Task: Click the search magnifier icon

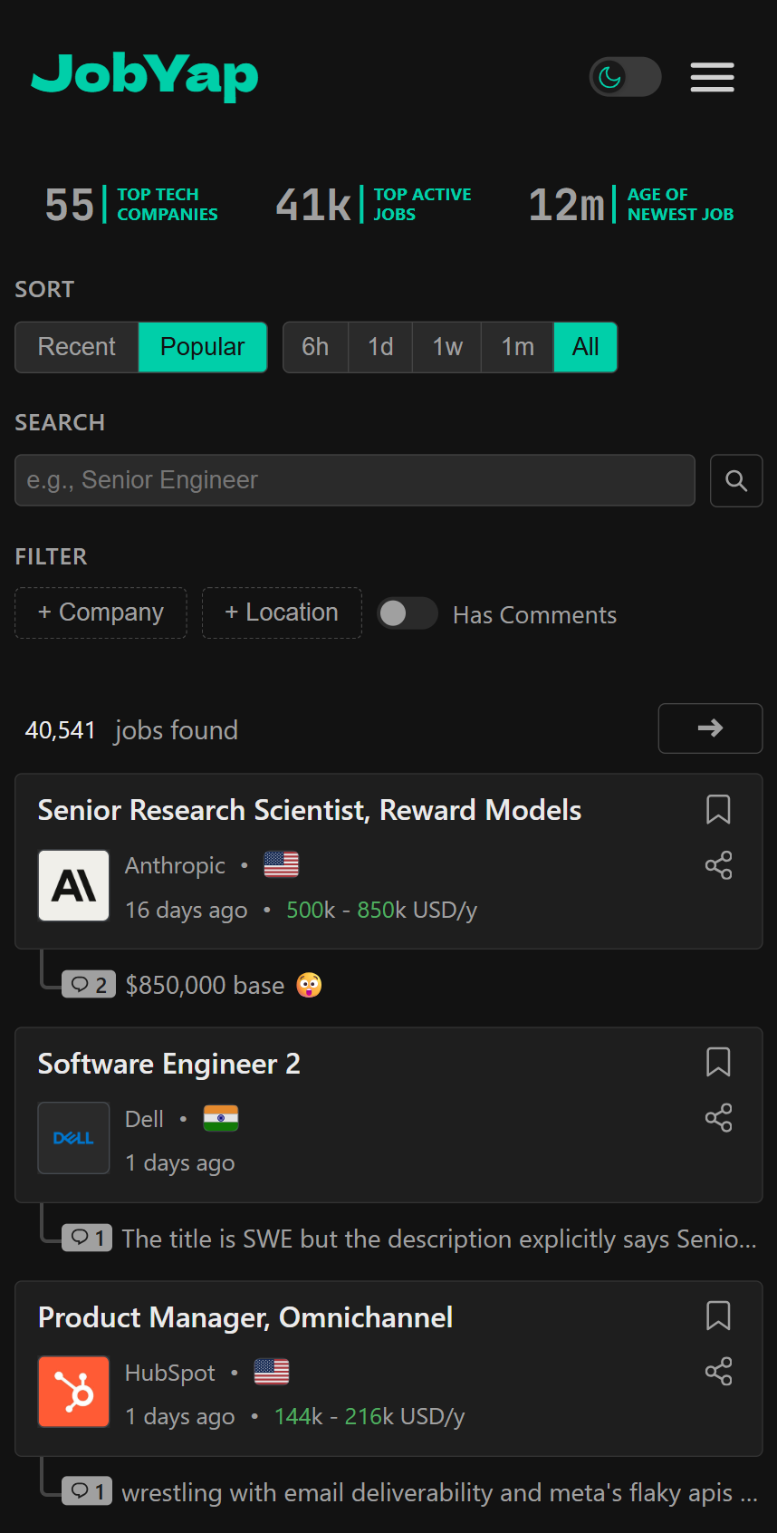Action: pyautogui.click(x=735, y=480)
